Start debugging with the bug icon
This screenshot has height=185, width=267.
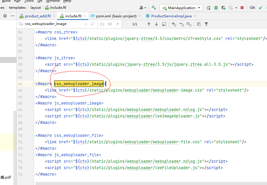pos(216,8)
